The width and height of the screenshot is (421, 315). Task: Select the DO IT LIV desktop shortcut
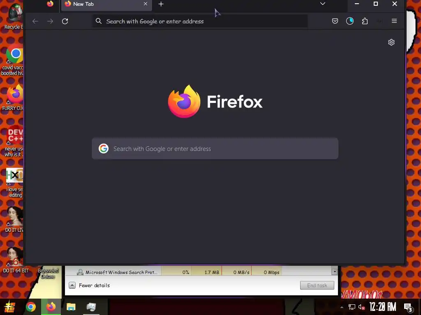click(x=14, y=219)
